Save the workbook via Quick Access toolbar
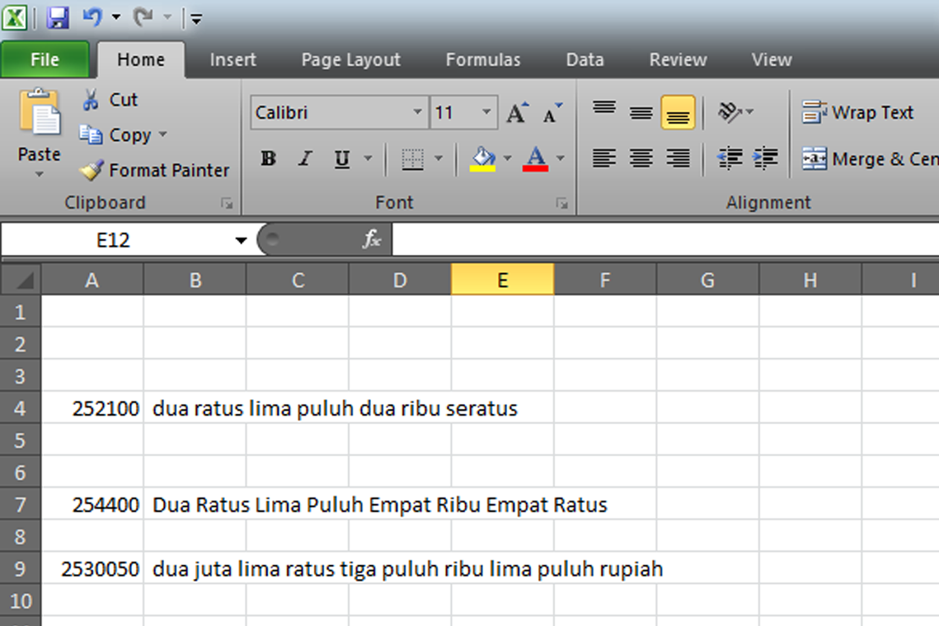Screen dimensions: 939x626 [59, 16]
